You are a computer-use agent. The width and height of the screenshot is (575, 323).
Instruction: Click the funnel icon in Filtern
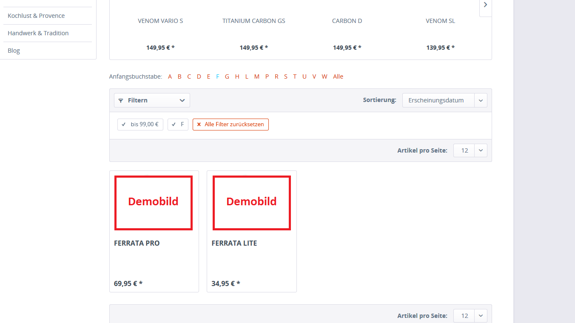(x=121, y=100)
